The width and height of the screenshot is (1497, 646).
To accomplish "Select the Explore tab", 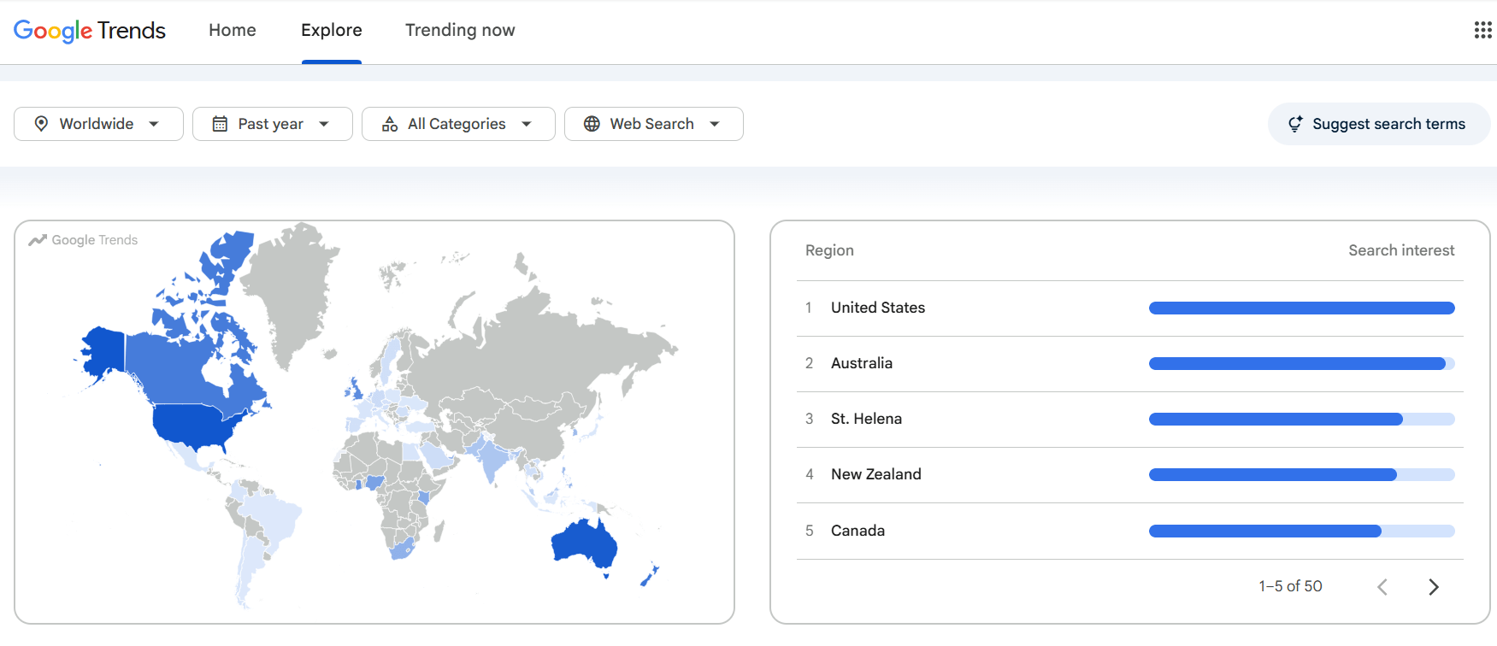I will 332,30.
